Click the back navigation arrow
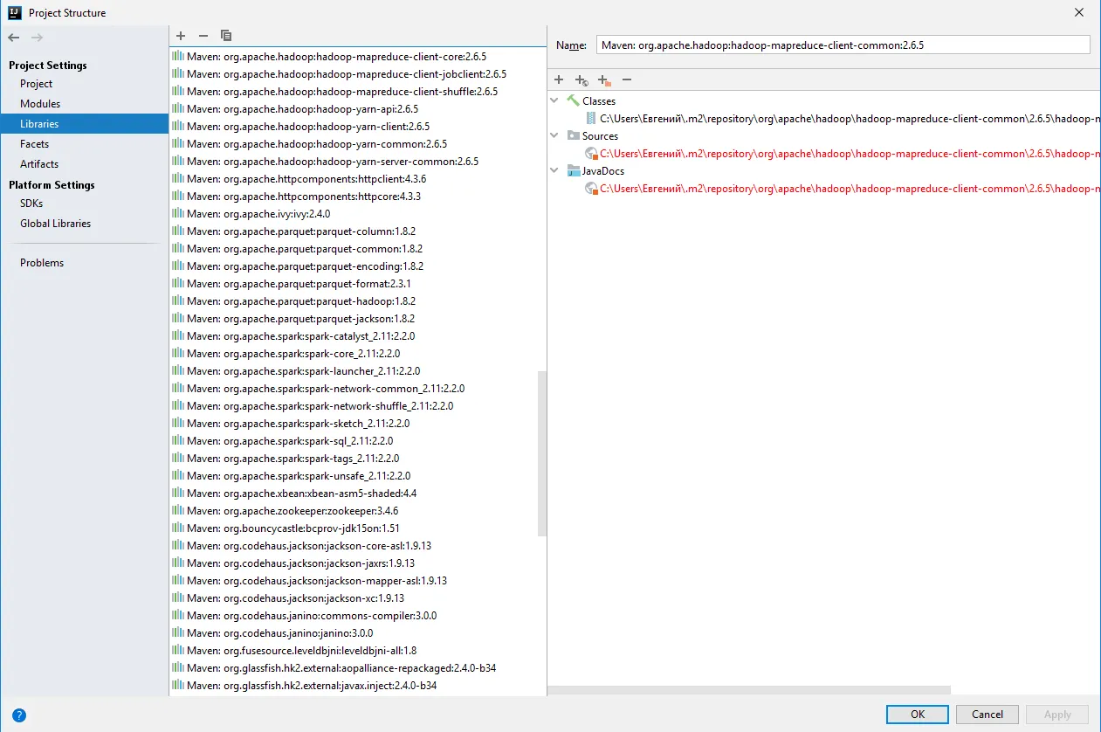The width and height of the screenshot is (1101, 732). [x=14, y=38]
